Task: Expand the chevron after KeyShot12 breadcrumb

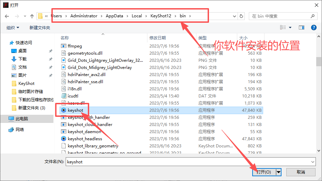Action: click(x=175, y=16)
